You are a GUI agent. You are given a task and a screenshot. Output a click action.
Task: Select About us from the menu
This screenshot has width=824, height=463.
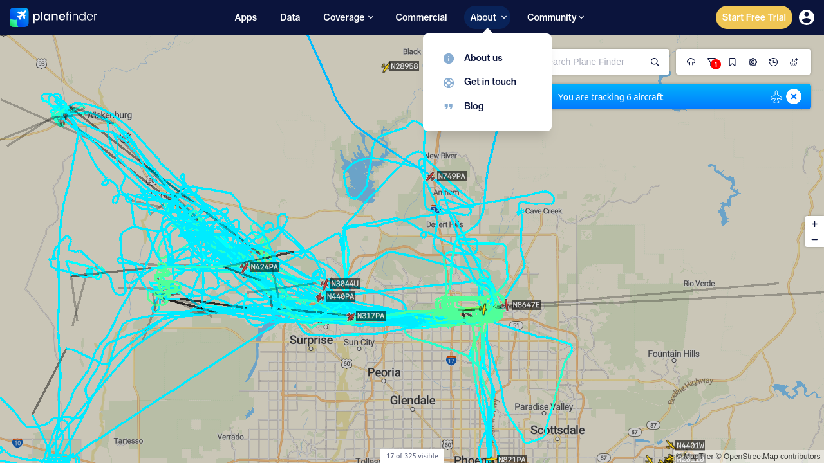483,58
